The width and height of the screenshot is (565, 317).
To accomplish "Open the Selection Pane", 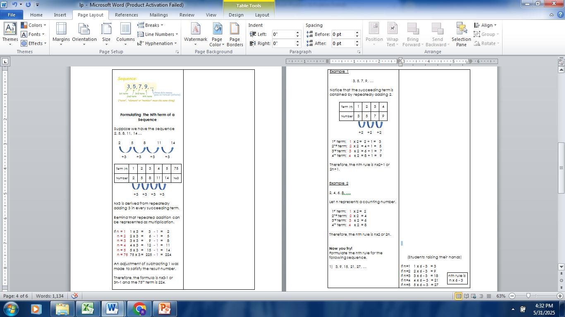I will (461, 34).
